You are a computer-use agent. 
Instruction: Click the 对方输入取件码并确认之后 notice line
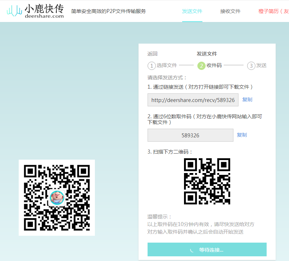195,232
